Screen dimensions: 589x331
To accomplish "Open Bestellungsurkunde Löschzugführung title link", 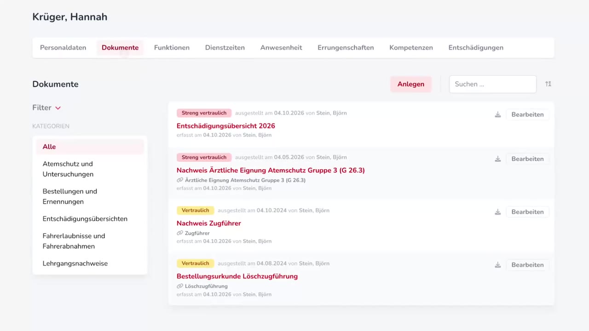I will (x=237, y=276).
